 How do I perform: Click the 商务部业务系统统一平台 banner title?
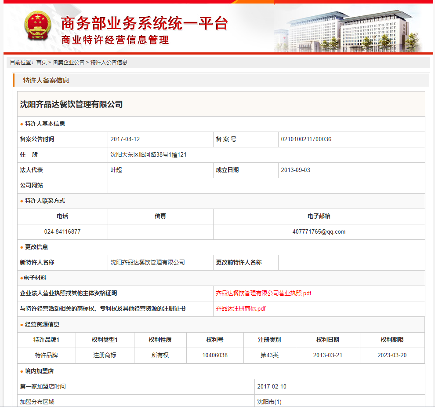coord(145,23)
